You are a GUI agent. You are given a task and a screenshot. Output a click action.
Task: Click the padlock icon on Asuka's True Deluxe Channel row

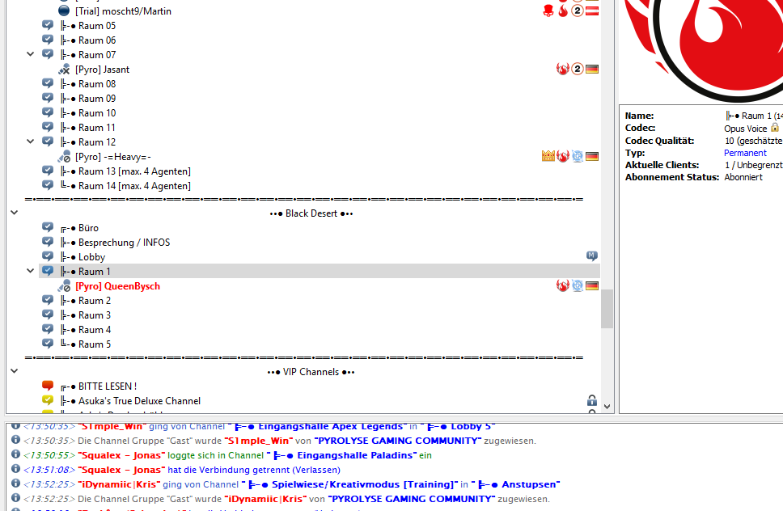pos(592,400)
